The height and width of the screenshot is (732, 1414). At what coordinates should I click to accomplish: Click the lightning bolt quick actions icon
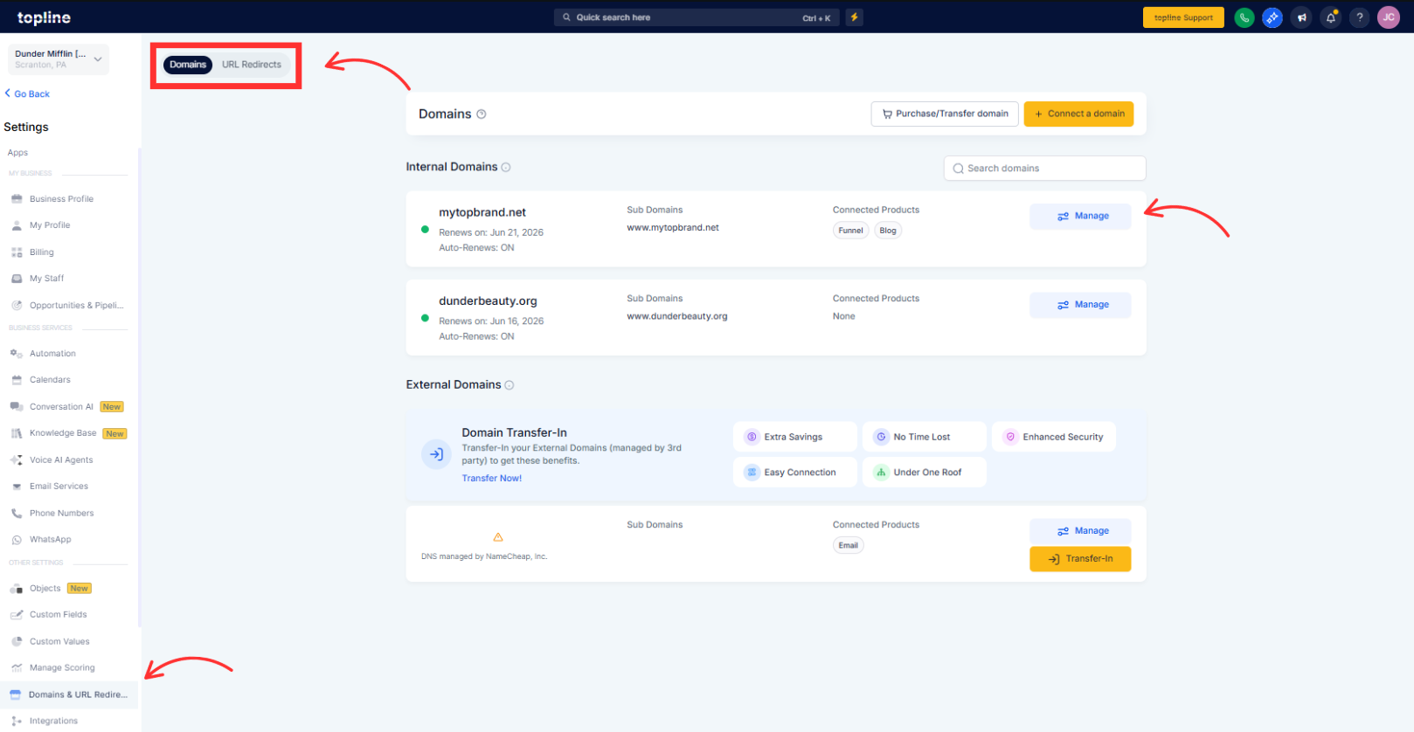(x=854, y=17)
